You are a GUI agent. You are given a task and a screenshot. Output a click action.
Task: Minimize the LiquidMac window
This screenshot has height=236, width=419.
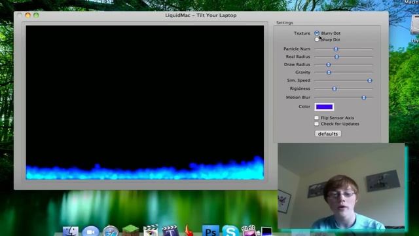27,15
